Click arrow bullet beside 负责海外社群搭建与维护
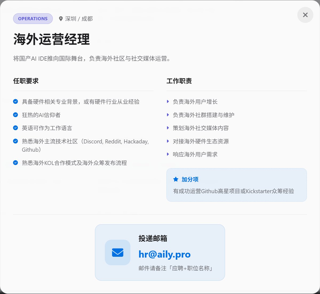This screenshot has height=294, width=320. pyautogui.click(x=168, y=115)
